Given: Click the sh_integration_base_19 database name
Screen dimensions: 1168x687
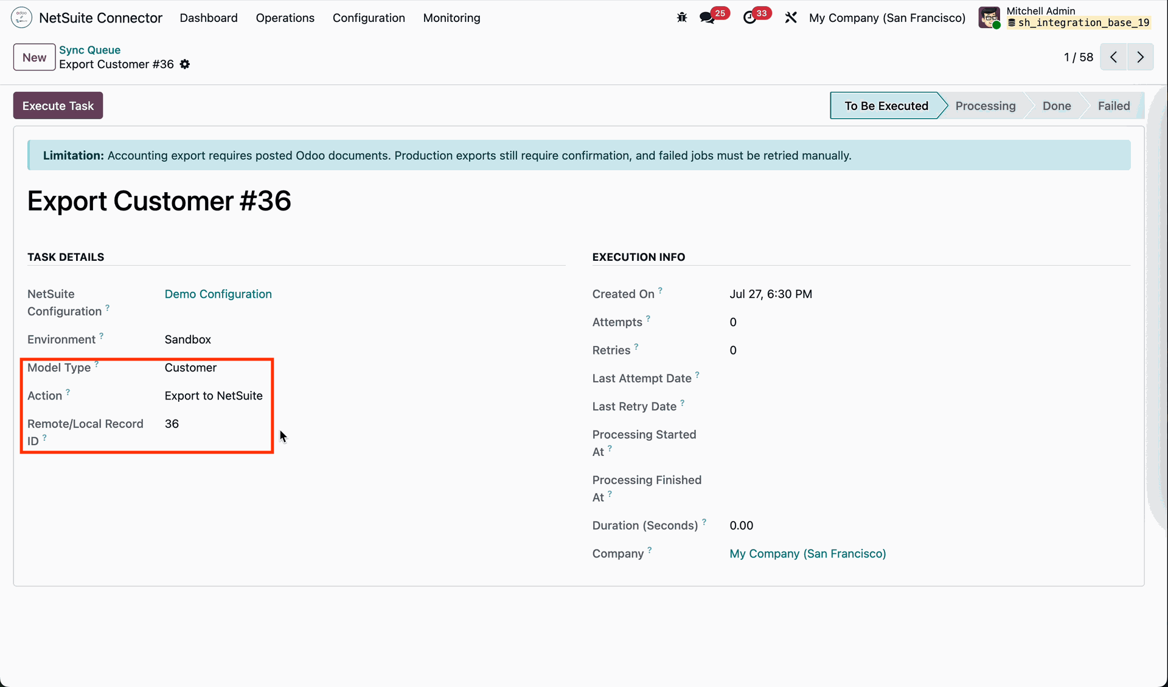Looking at the screenshot, I should tap(1083, 23).
